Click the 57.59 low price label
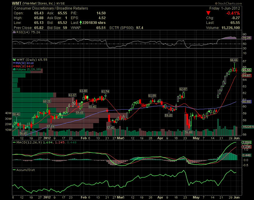The image size is (254, 200). pos(51,126)
